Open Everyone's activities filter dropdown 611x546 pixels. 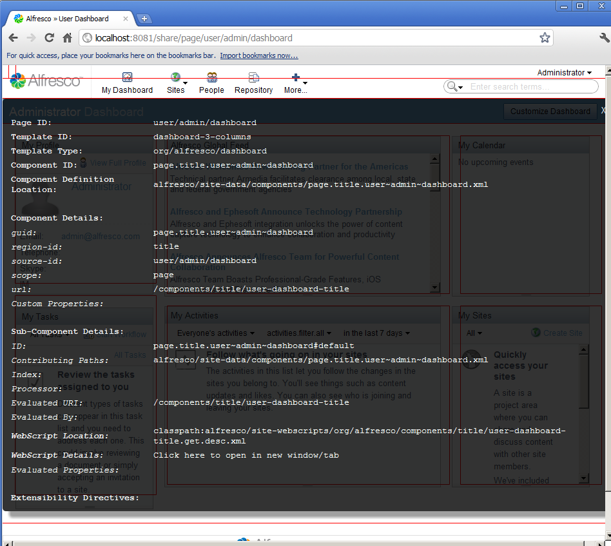click(215, 333)
